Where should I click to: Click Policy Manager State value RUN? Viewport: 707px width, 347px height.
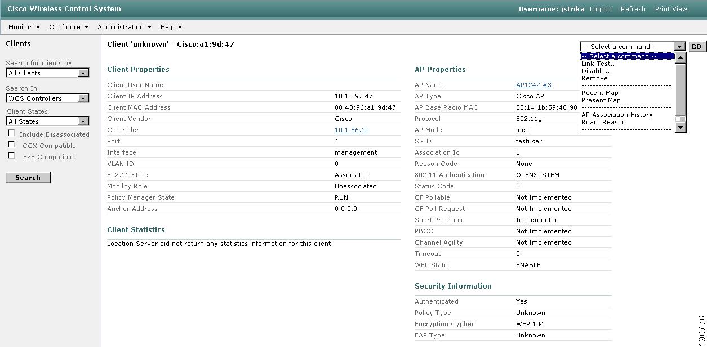click(341, 197)
